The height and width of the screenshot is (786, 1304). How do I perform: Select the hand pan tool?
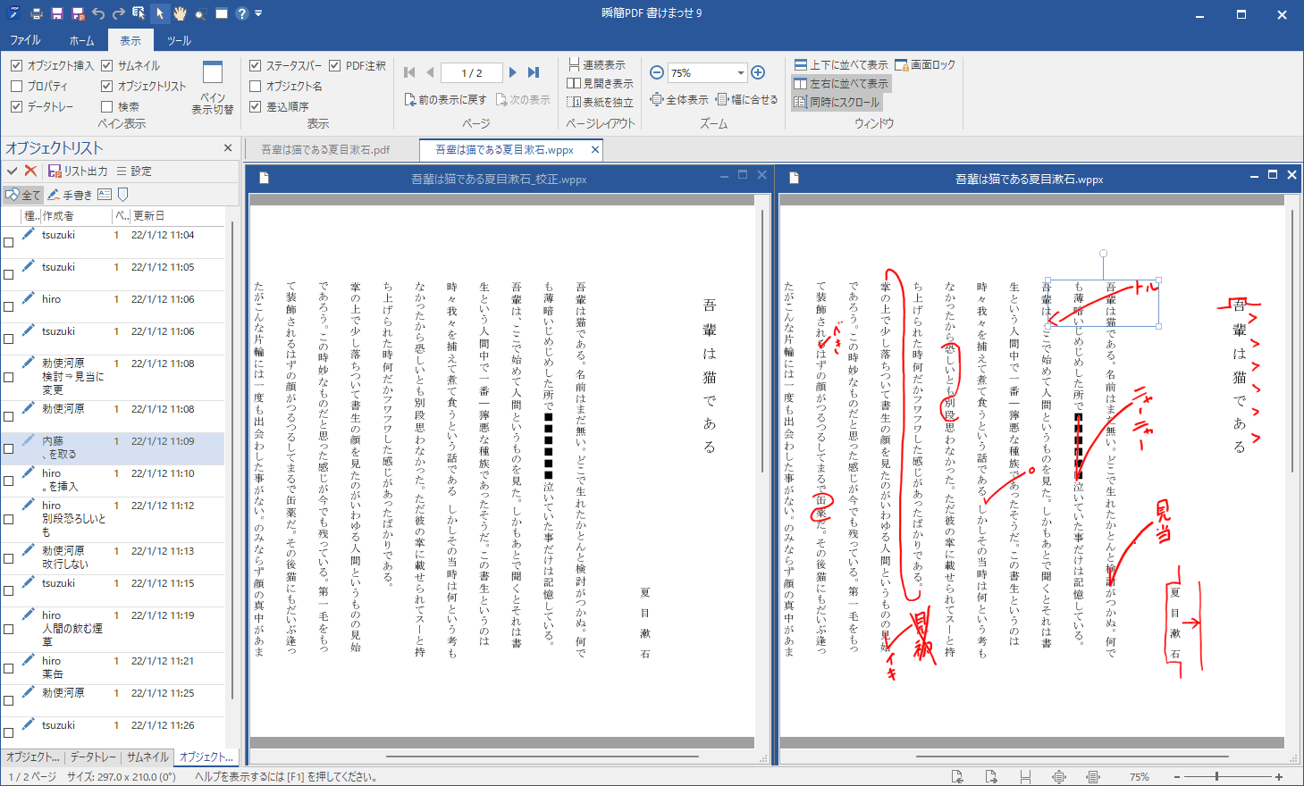[180, 13]
